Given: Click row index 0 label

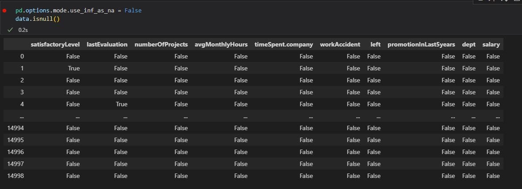Looking at the screenshot, I should point(22,56).
